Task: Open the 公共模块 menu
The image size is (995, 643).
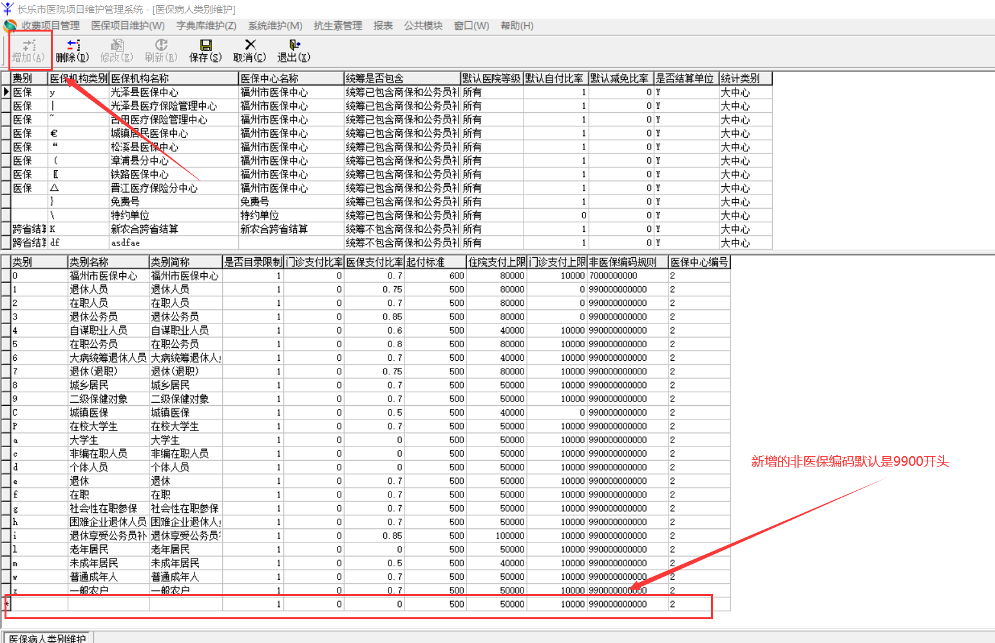Action: point(424,26)
